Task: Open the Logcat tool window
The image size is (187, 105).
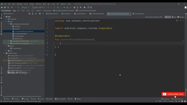Action: [41, 99]
